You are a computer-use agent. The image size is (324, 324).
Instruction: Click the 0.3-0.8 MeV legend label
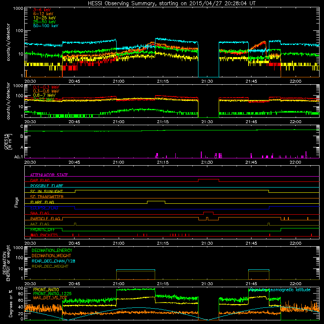pyautogui.click(x=46, y=91)
